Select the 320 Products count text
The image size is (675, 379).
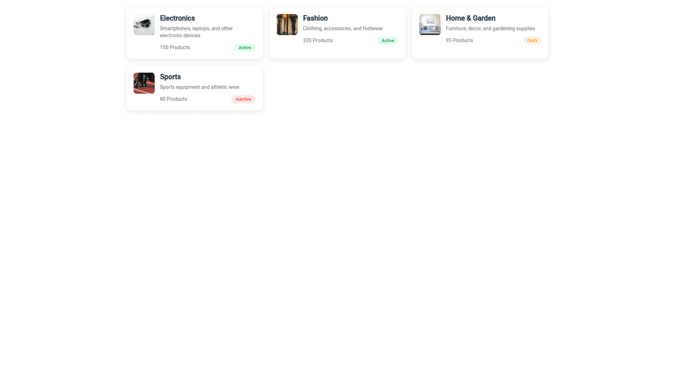coord(317,40)
